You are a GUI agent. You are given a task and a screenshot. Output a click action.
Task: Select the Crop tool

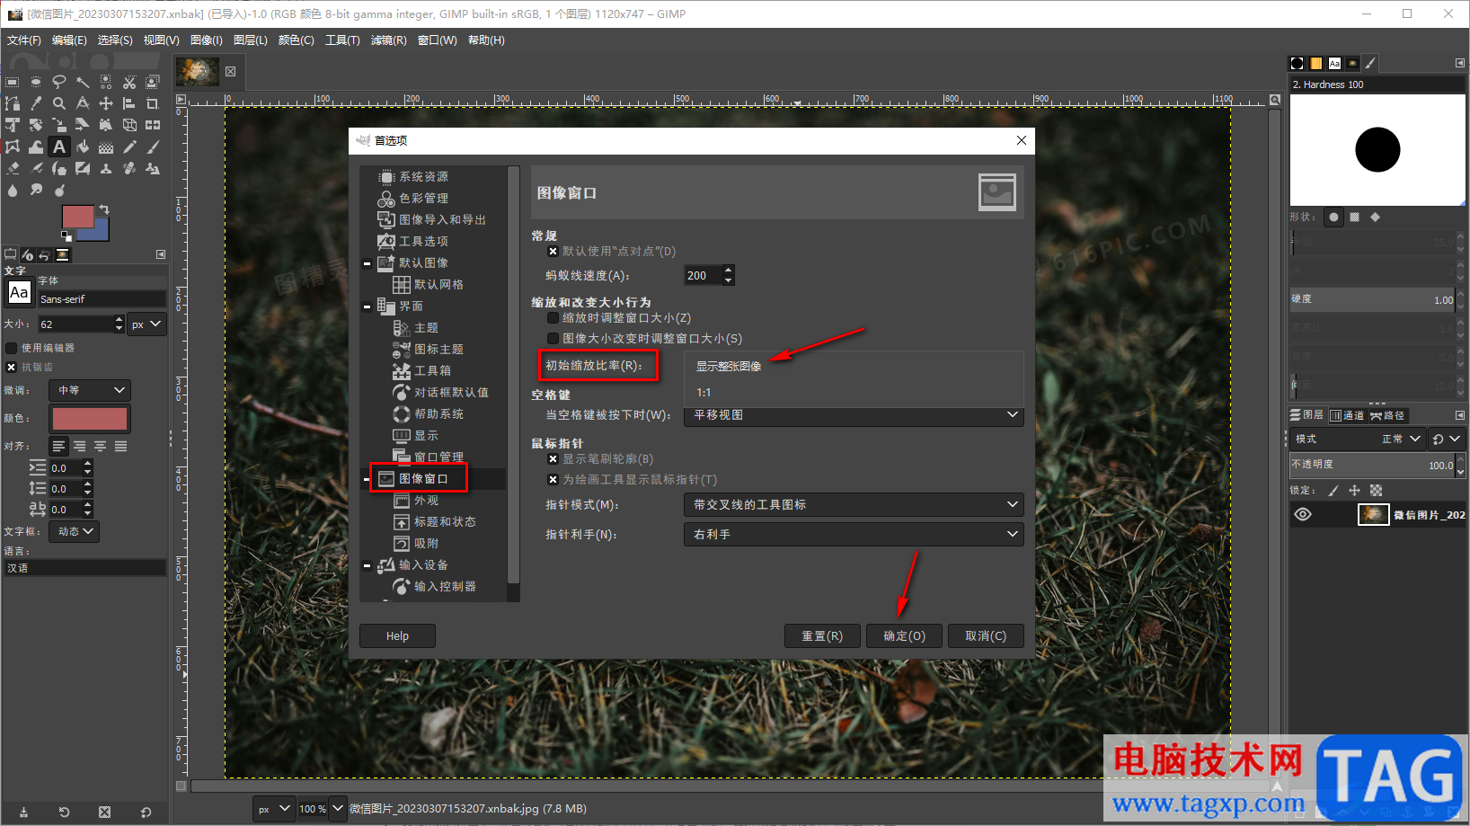153,103
